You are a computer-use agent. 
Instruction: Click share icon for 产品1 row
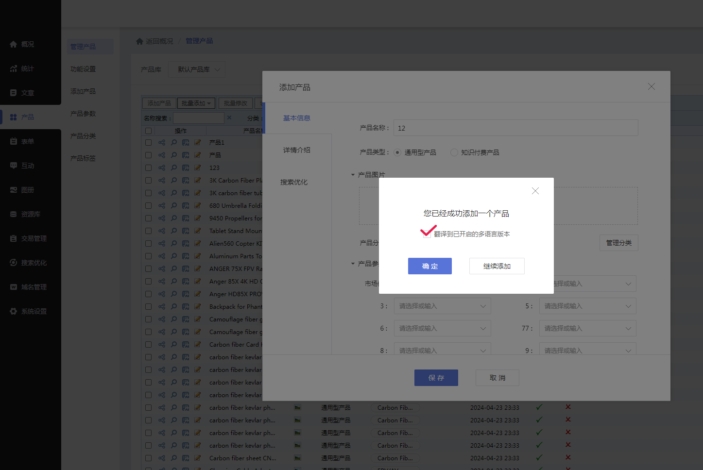pyautogui.click(x=162, y=142)
